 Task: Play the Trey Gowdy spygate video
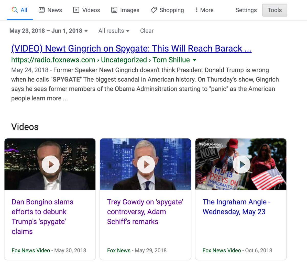coord(146,164)
